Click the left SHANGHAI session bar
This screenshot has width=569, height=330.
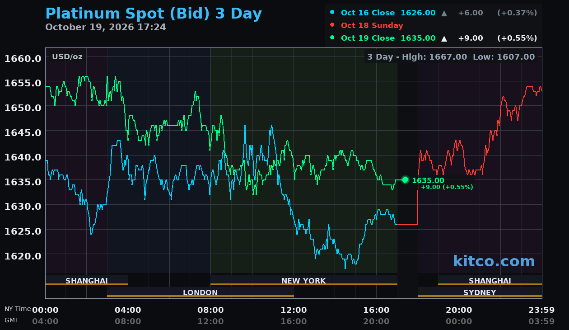coord(87,281)
